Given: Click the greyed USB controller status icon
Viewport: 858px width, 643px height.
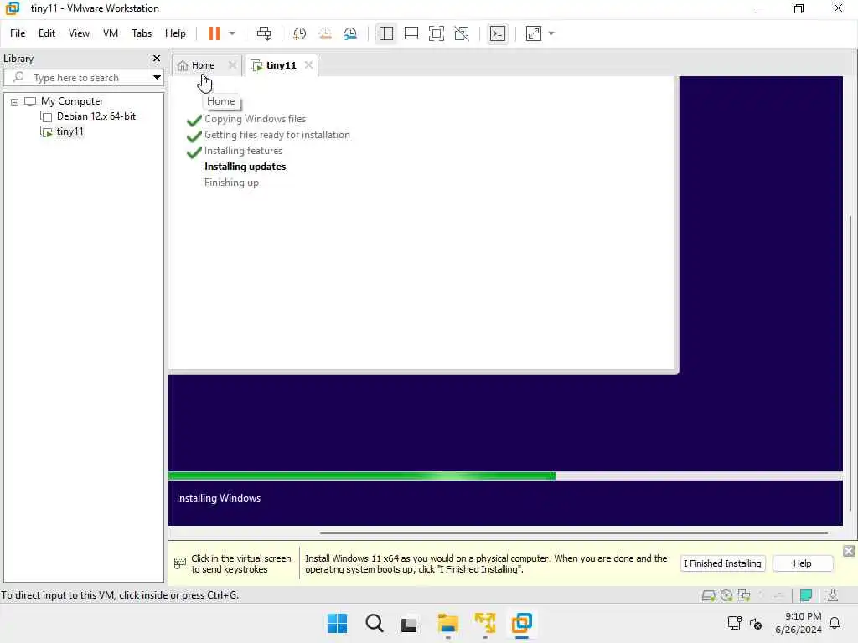Looking at the screenshot, I should [x=761, y=595].
